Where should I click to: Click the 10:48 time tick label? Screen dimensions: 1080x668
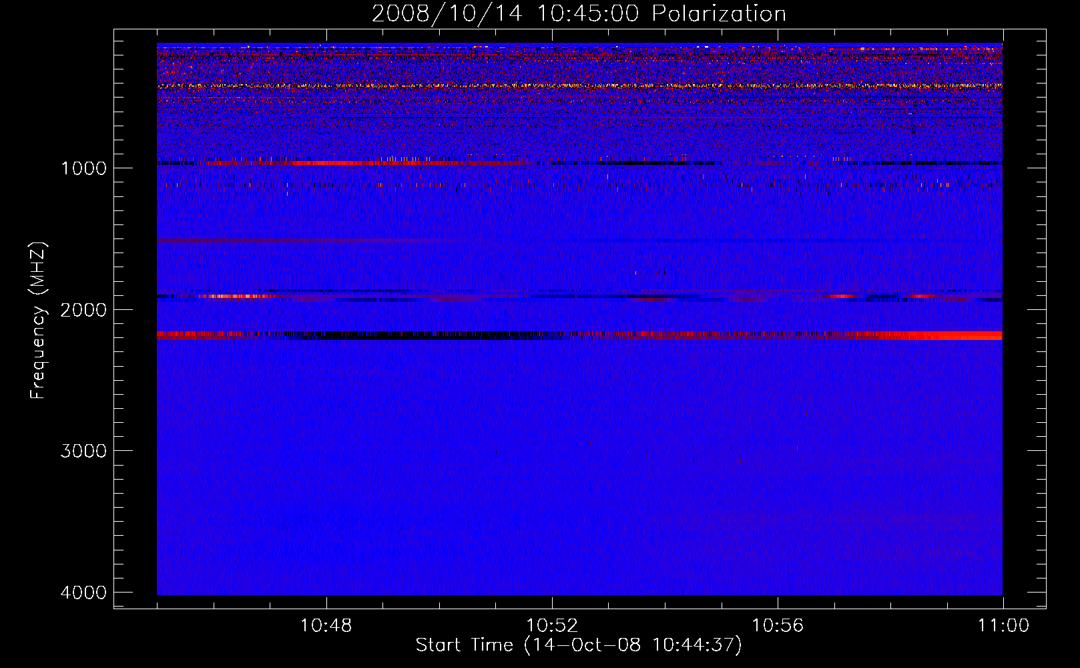click(326, 626)
